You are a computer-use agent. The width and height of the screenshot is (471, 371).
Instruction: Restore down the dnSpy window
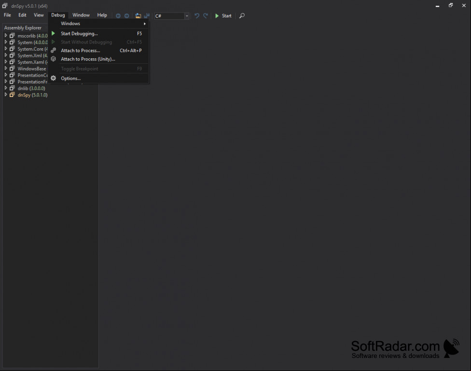click(451, 5)
